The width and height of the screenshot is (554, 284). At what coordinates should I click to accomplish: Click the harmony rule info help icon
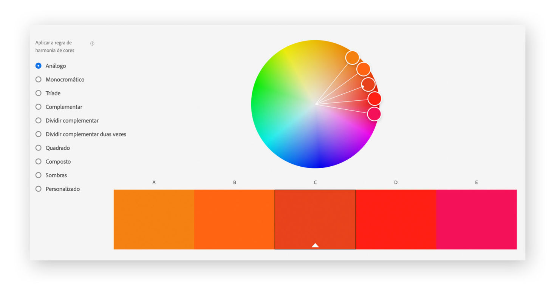(92, 43)
